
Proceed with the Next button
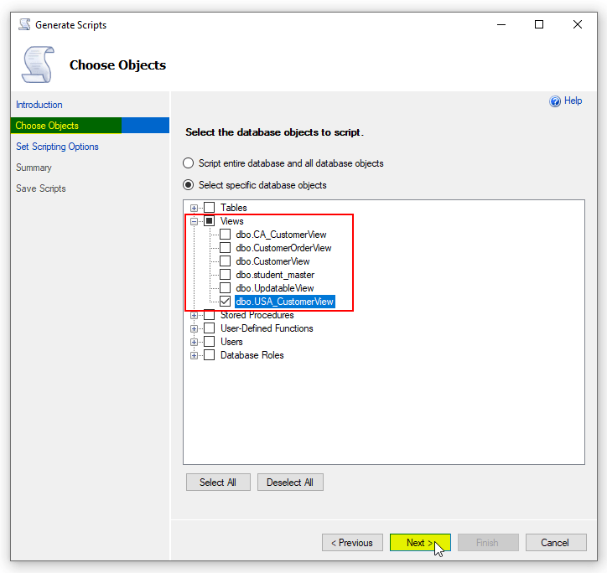(420, 543)
